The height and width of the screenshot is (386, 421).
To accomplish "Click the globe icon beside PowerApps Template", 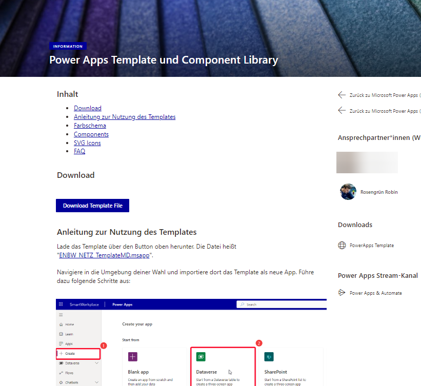I will 342,246.
